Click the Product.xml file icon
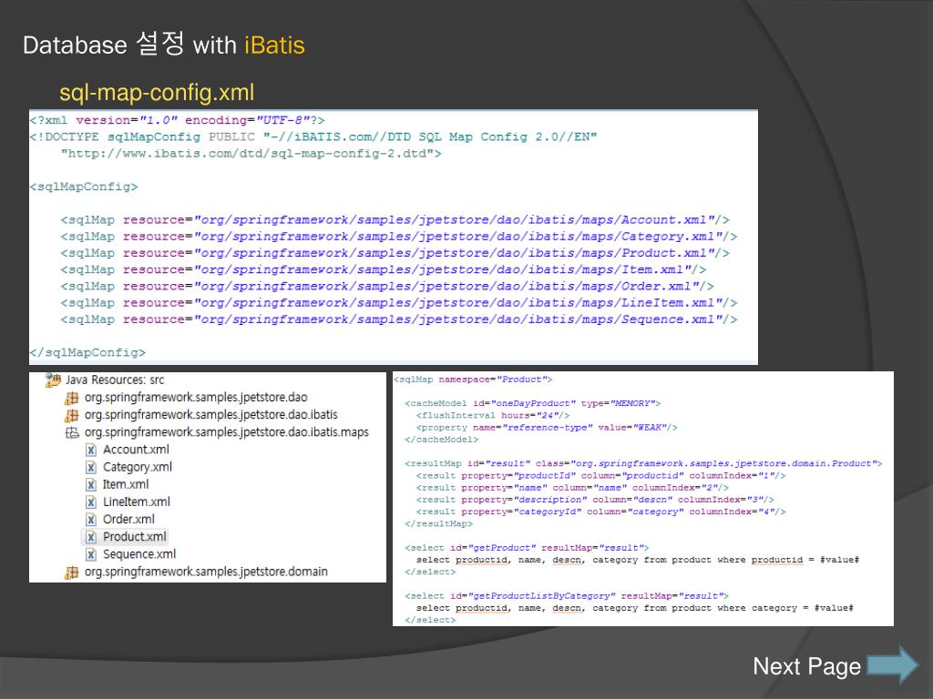The width and height of the screenshot is (933, 699). [90, 537]
